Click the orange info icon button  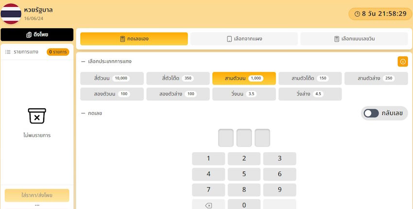click(402, 62)
